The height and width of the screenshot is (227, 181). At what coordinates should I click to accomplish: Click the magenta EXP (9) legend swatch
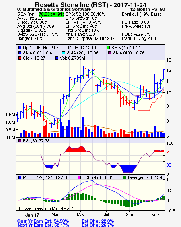coord(79,177)
